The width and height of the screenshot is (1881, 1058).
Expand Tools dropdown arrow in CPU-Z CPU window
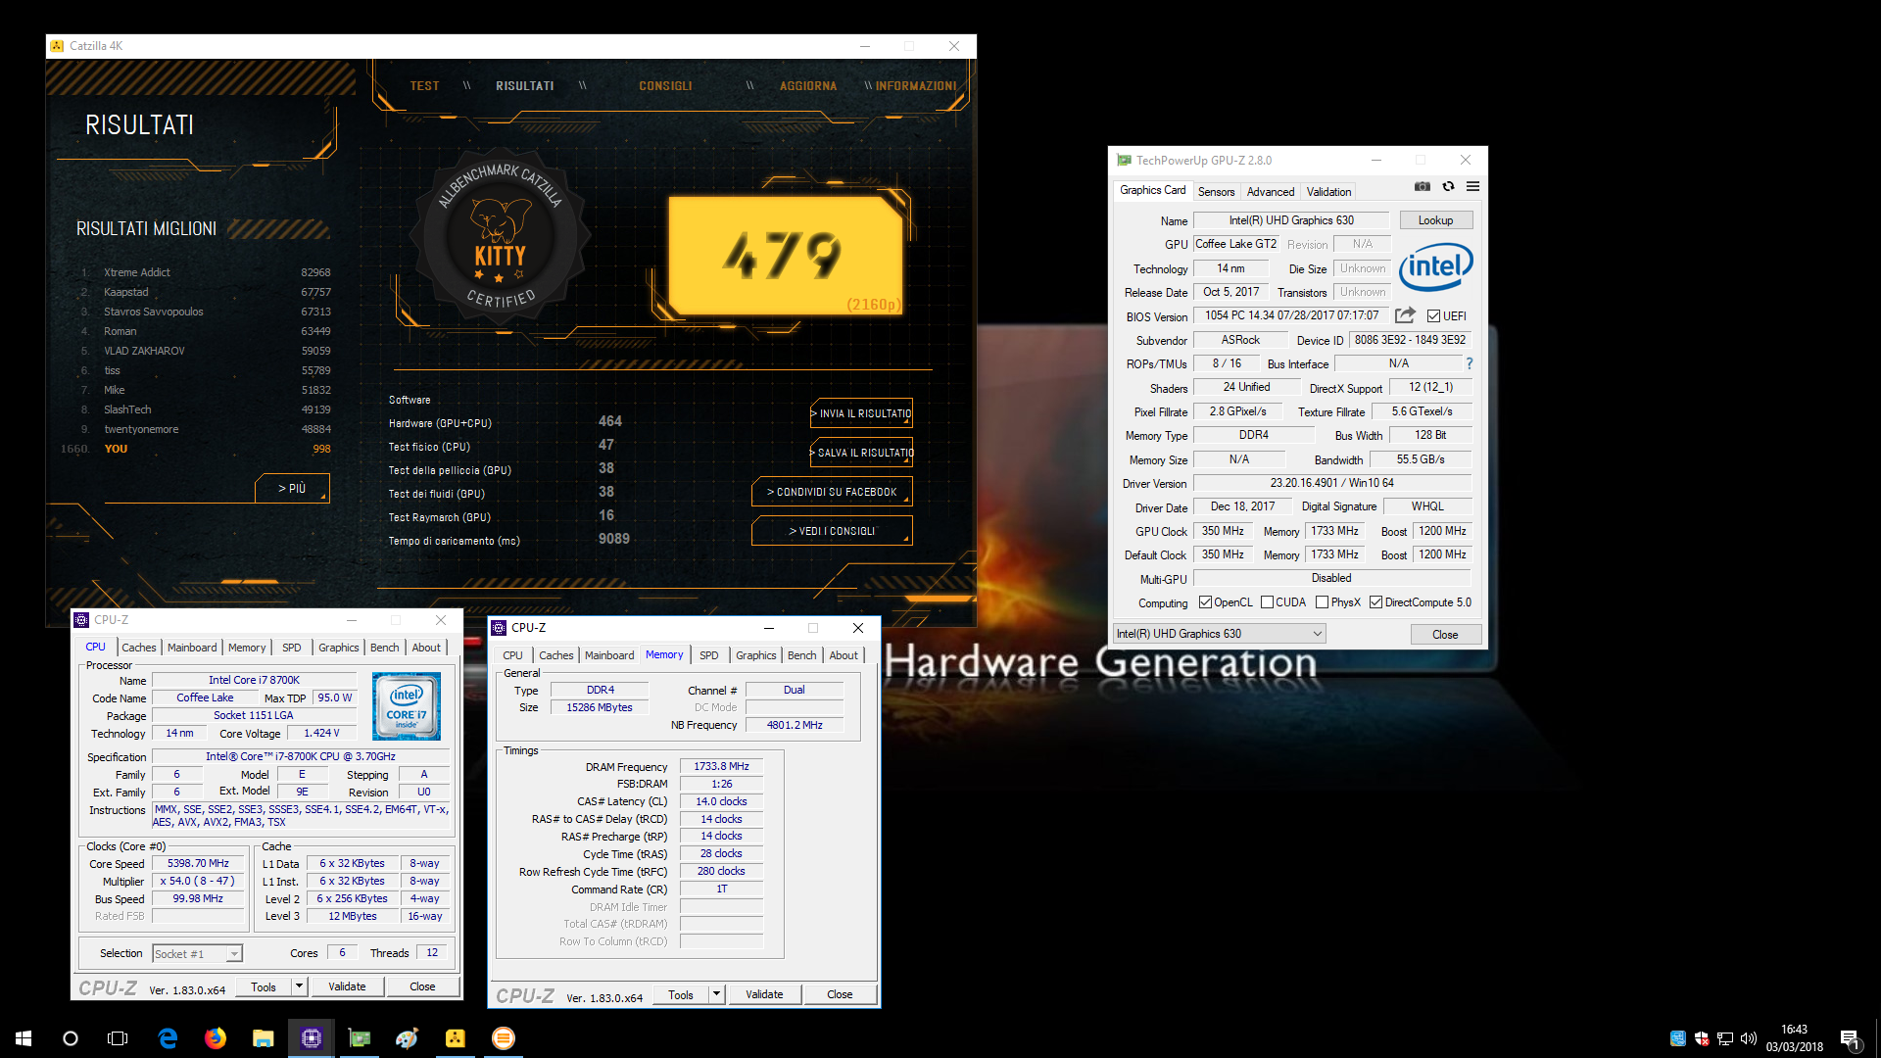[299, 986]
